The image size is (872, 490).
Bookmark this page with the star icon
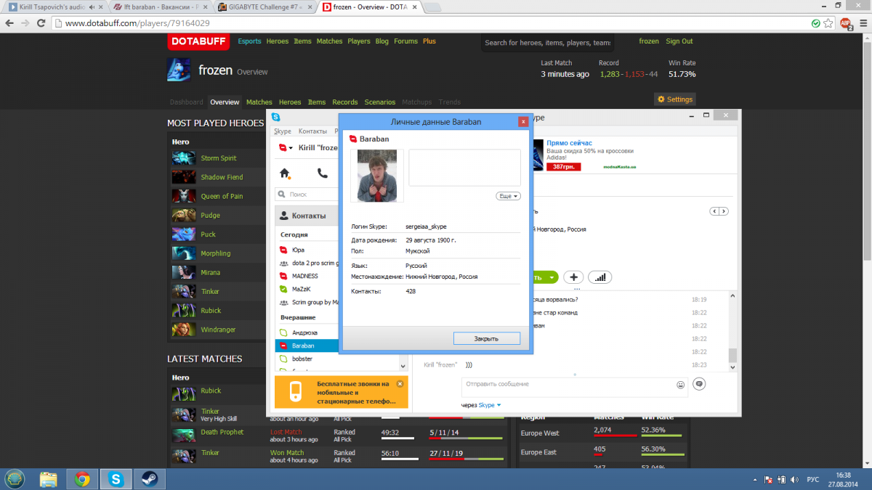[829, 23]
